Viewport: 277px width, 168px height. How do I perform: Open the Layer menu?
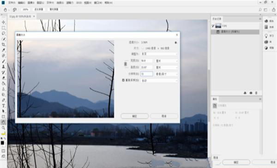pos(41,3)
